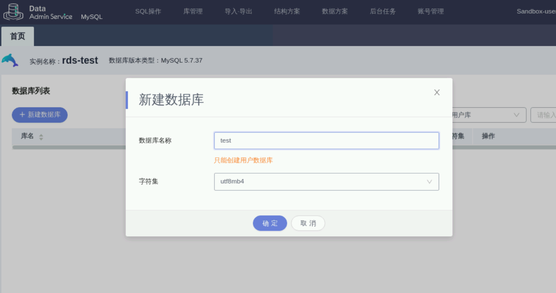Click the 数据库列表 heading
Screen dimensions: 556x293
(x=31, y=91)
